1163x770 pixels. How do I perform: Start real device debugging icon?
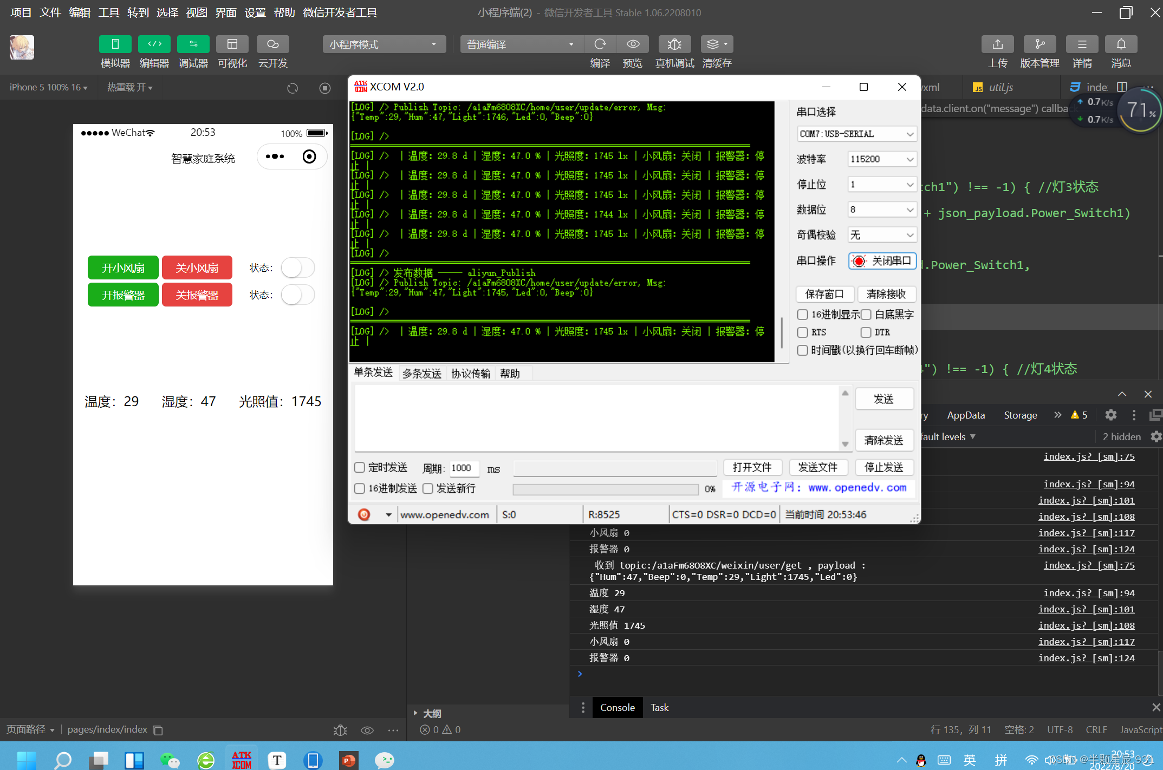pos(674,44)
